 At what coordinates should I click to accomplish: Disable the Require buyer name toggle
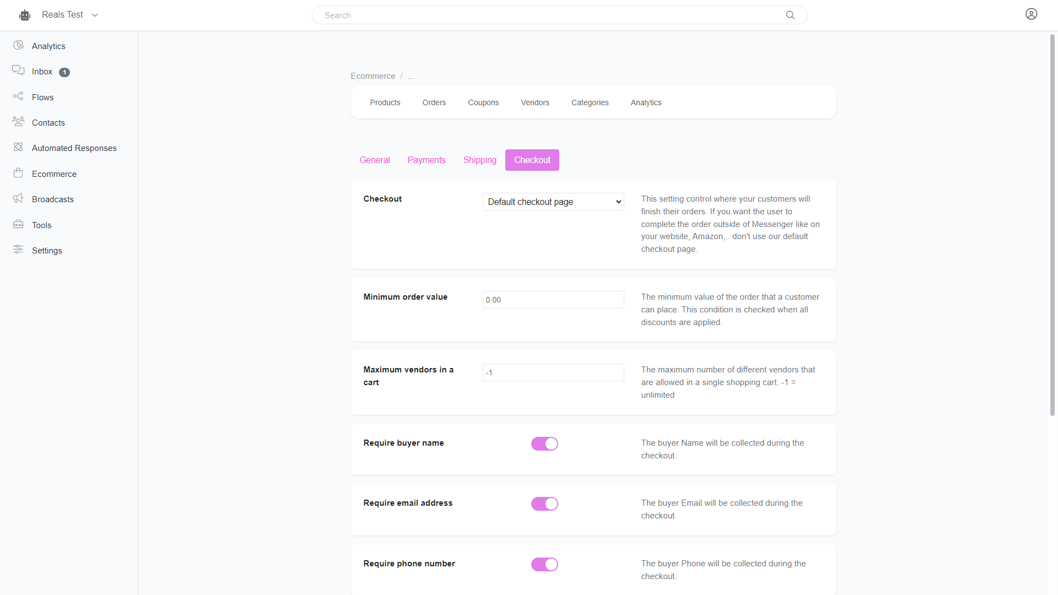[544, 444]
